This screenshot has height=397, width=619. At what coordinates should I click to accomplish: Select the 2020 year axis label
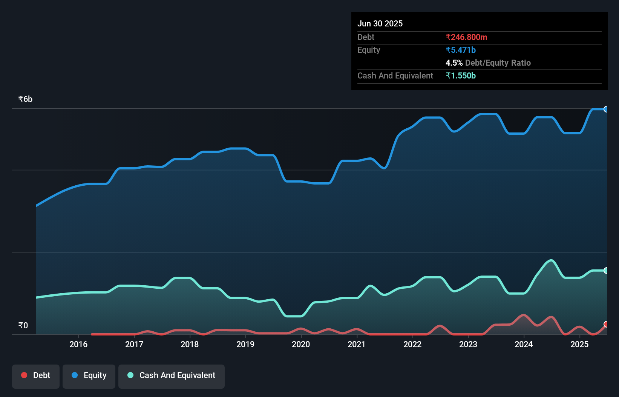pyautogui.click(x=300, y=344)
